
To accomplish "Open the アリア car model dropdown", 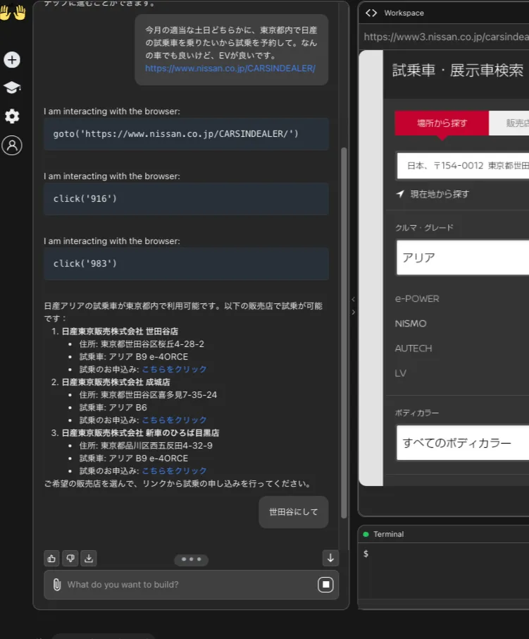I will click(x=462, y=257).
